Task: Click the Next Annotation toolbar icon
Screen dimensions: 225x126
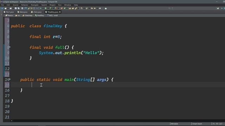Action: pyautogui.click(x=82, y=8)
